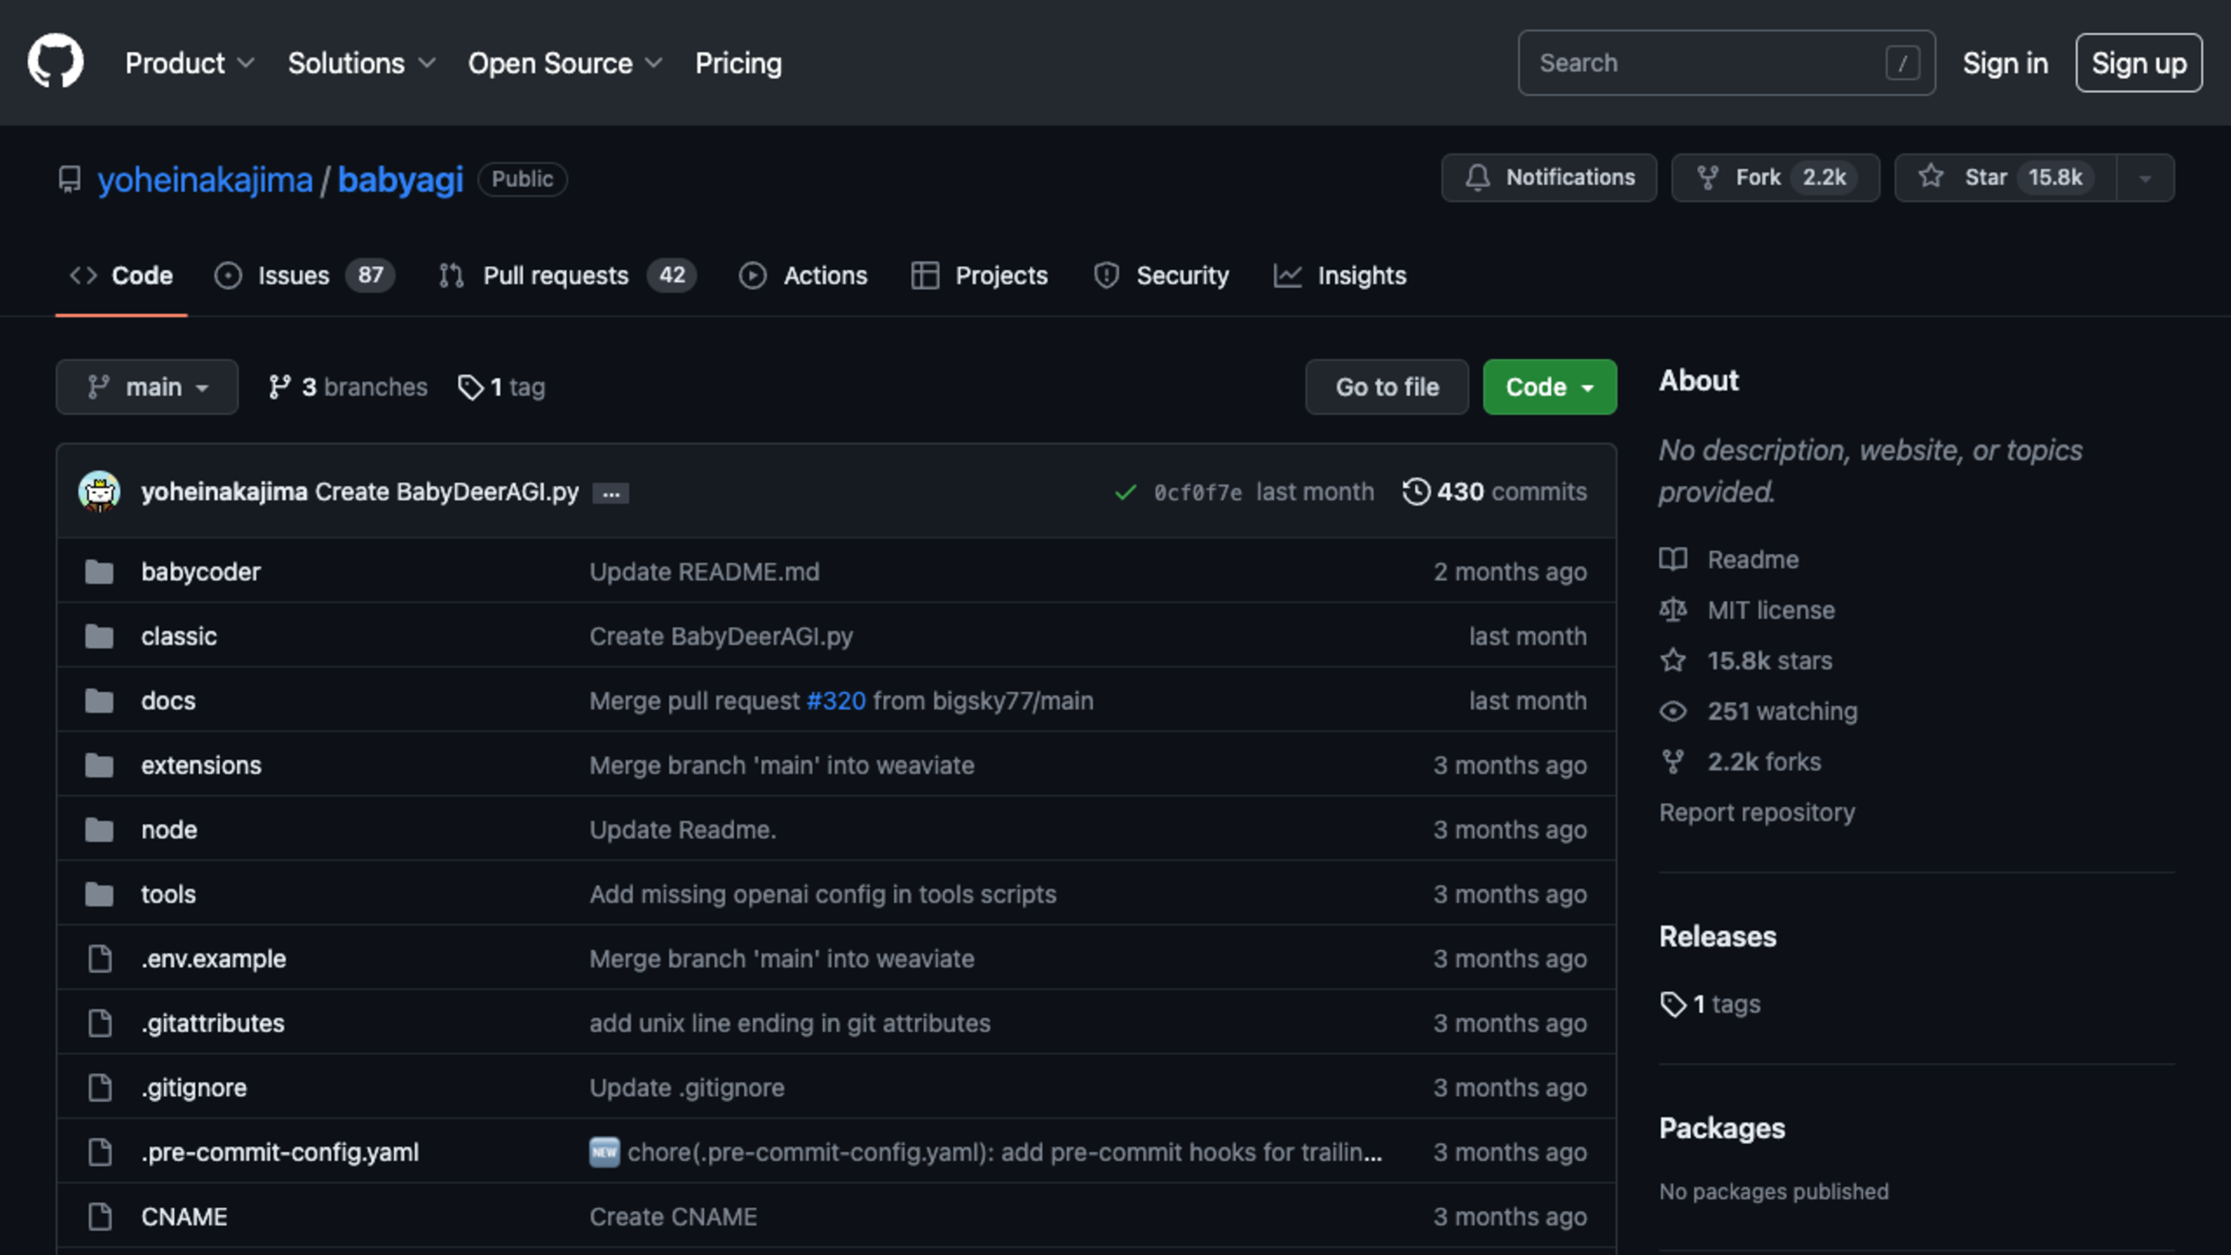
Task: Focus the Search input field
Action: click(1726, 63)
